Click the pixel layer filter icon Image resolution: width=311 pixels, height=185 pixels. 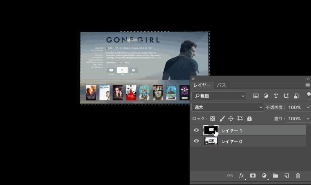[x=256, y=96]
